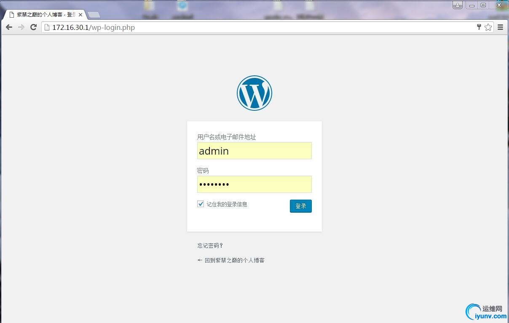Click the 密码 field label
The height and width of the screenshot is (323, 509).
pyautogui.click(x=203, y=171)
